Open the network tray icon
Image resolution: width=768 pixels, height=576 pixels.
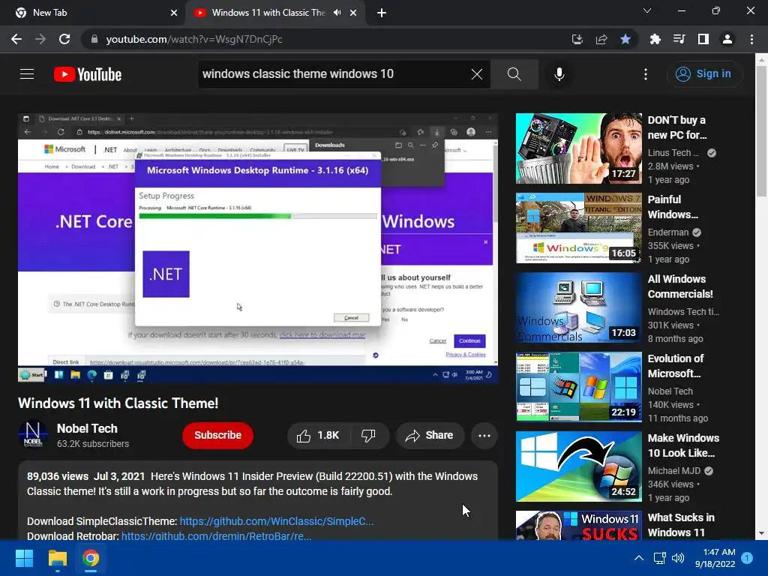tap(659, 558)
